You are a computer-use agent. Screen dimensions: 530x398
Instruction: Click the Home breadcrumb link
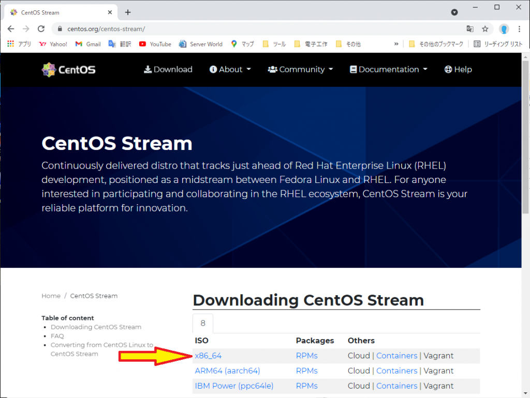[x=51, y=296]
